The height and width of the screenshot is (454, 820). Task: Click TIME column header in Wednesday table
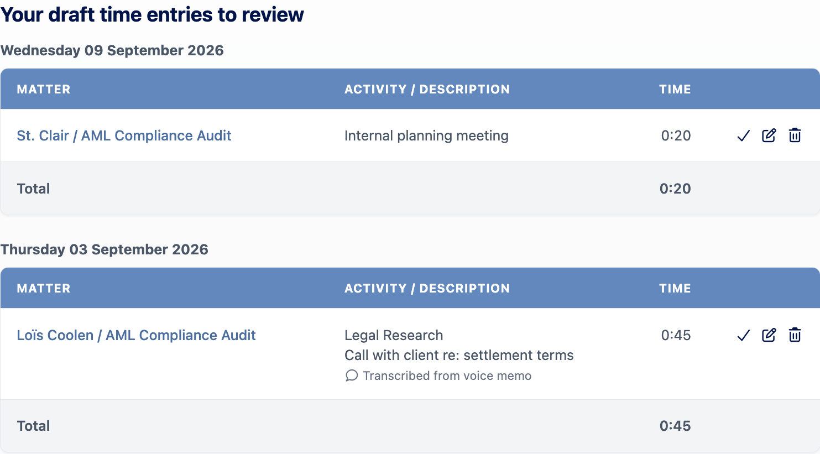[675, 89]
